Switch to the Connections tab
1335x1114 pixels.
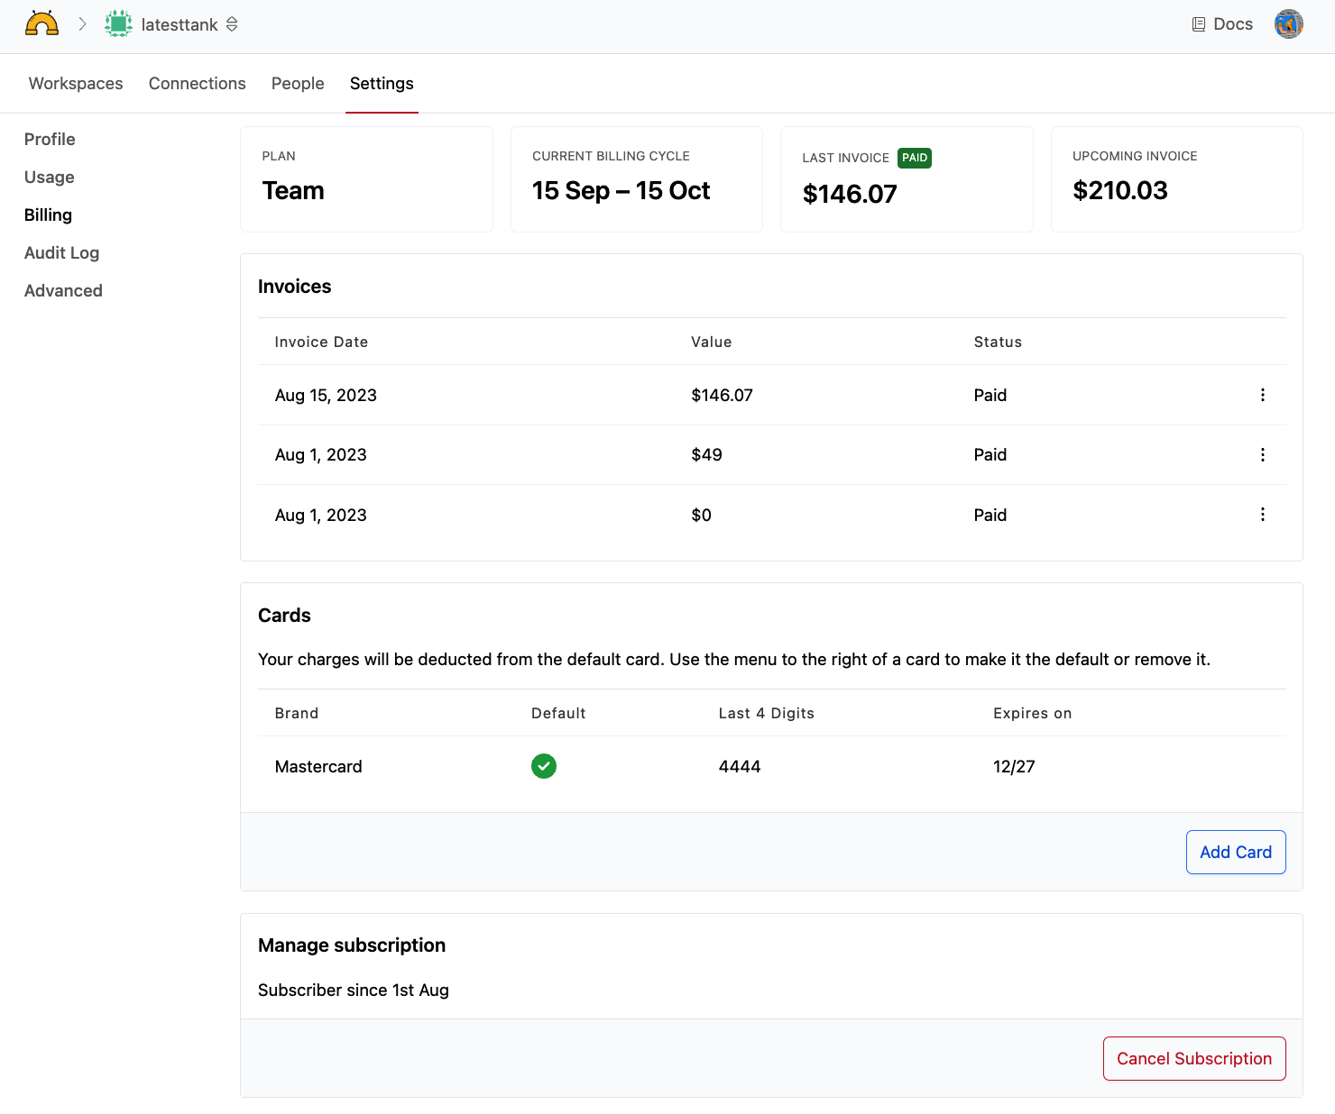[x=197, y=84]
